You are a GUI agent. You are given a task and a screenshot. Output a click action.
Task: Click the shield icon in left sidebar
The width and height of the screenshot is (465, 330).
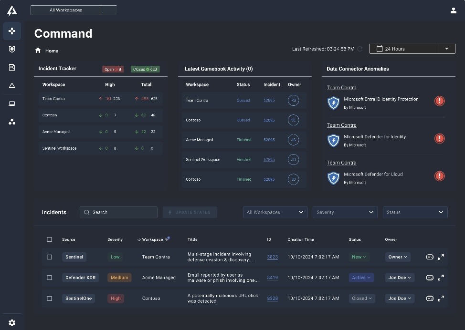point(12,49)
